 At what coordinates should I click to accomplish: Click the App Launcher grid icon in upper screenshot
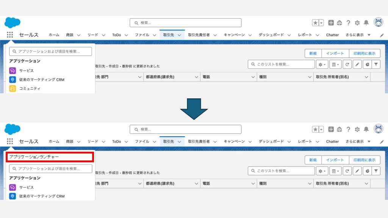click(x=10, y=35)
